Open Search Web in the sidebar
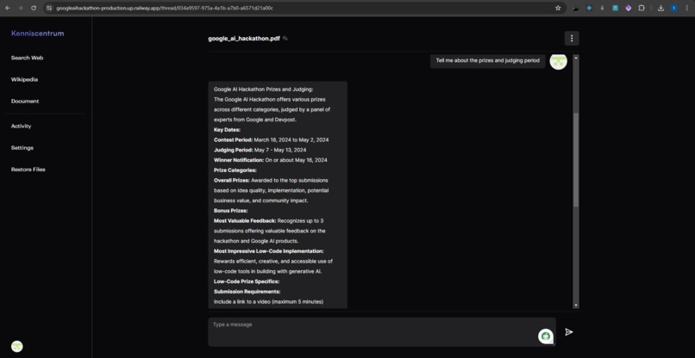The width and height of the screenshot is (695, 358). coord(27,58)
